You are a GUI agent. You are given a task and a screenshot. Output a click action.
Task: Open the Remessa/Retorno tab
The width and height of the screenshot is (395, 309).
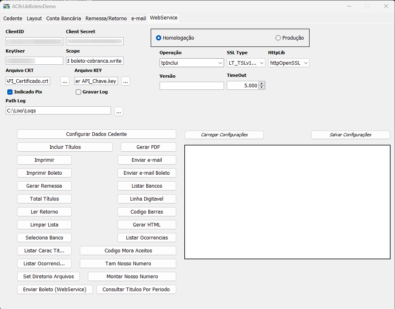click(106, 18)
